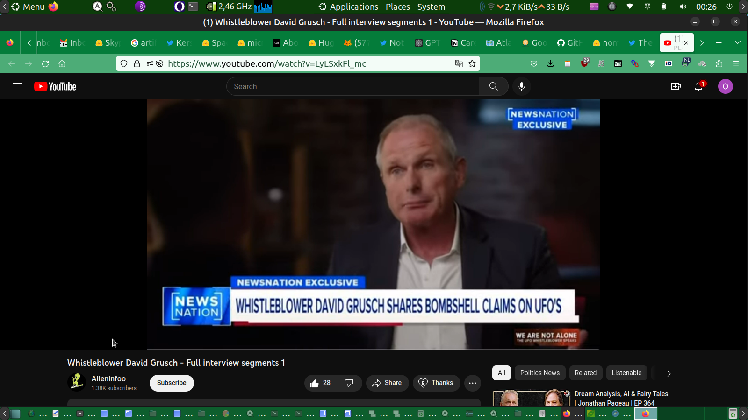Open the YouTube guide hamburger menu
Screen dimensions: 748x420
(17, 86)
